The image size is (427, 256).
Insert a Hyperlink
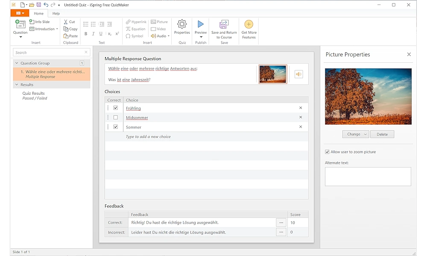point(136,22)
